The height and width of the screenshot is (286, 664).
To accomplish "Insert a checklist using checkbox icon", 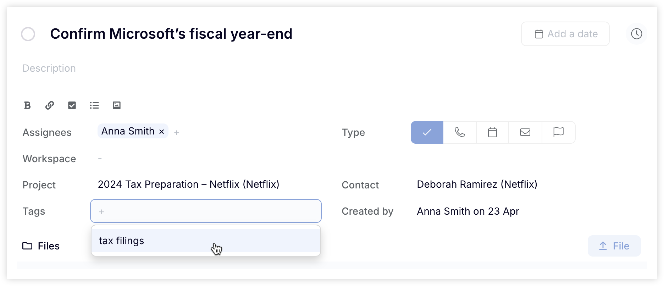I will [x=72, y=105].
